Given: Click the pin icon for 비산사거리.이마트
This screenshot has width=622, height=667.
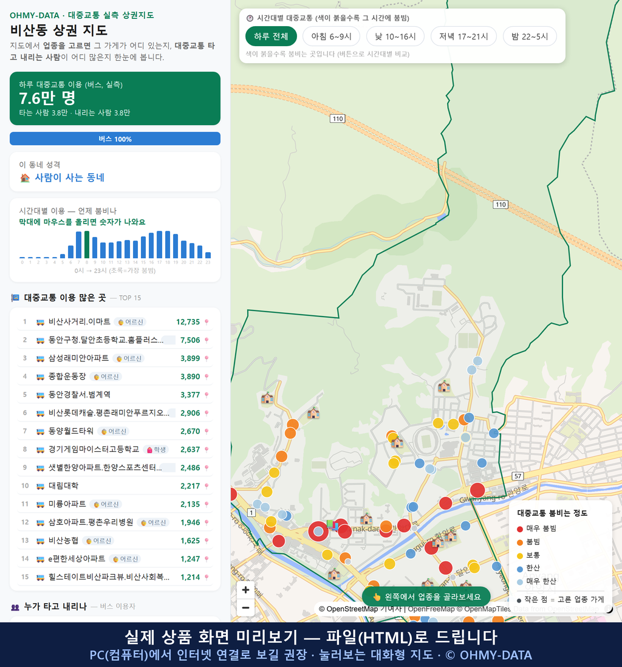Looking at the screenshot, I should 207,322.
